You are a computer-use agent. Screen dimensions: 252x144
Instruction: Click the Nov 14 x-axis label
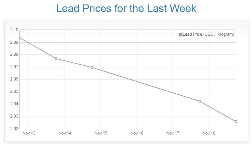pos(65,133)
